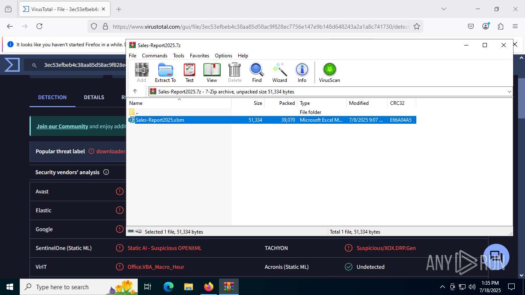Open the Help menu
This screenshot has height=295, width=525.
[x=243, y=55]
